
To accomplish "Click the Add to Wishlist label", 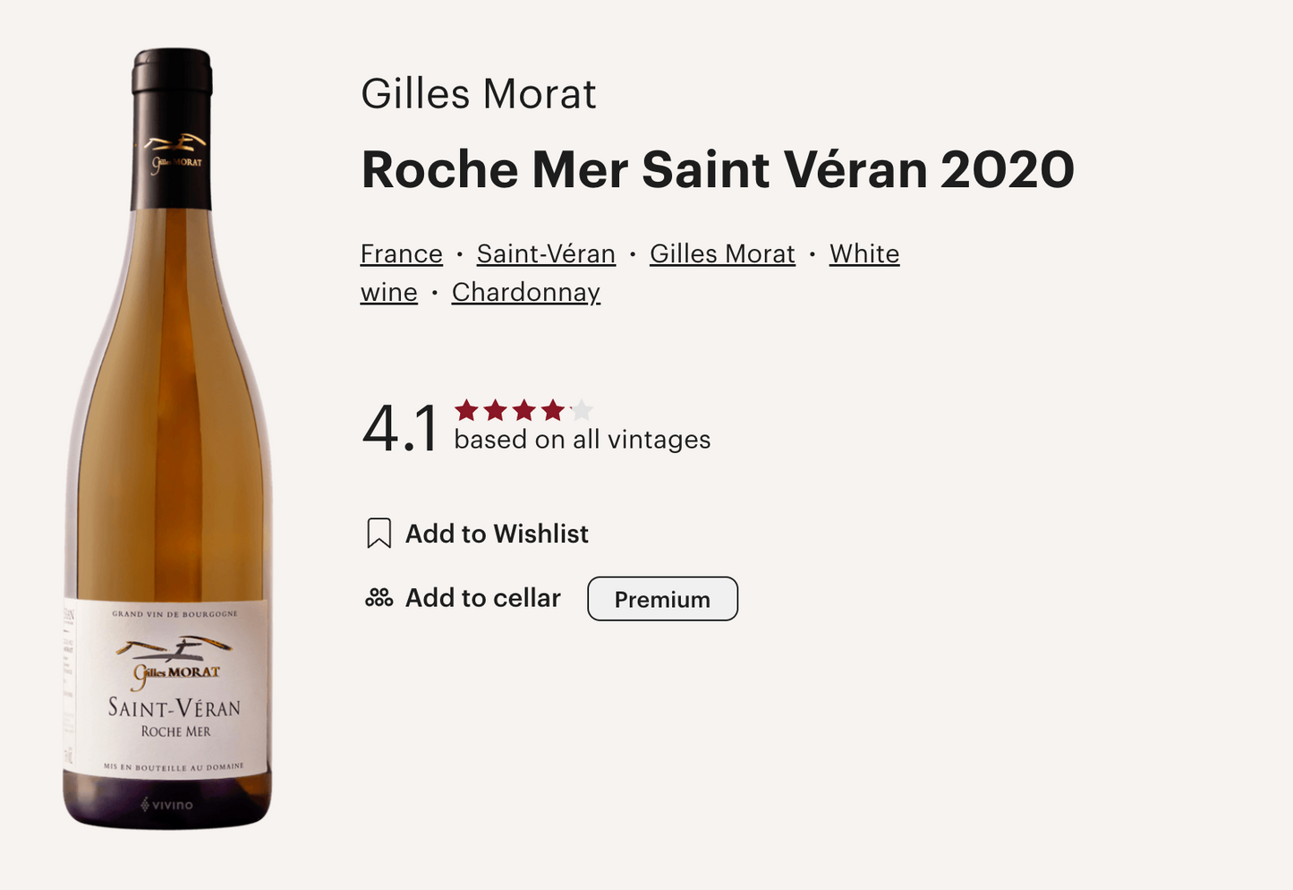I will [497, 534].
